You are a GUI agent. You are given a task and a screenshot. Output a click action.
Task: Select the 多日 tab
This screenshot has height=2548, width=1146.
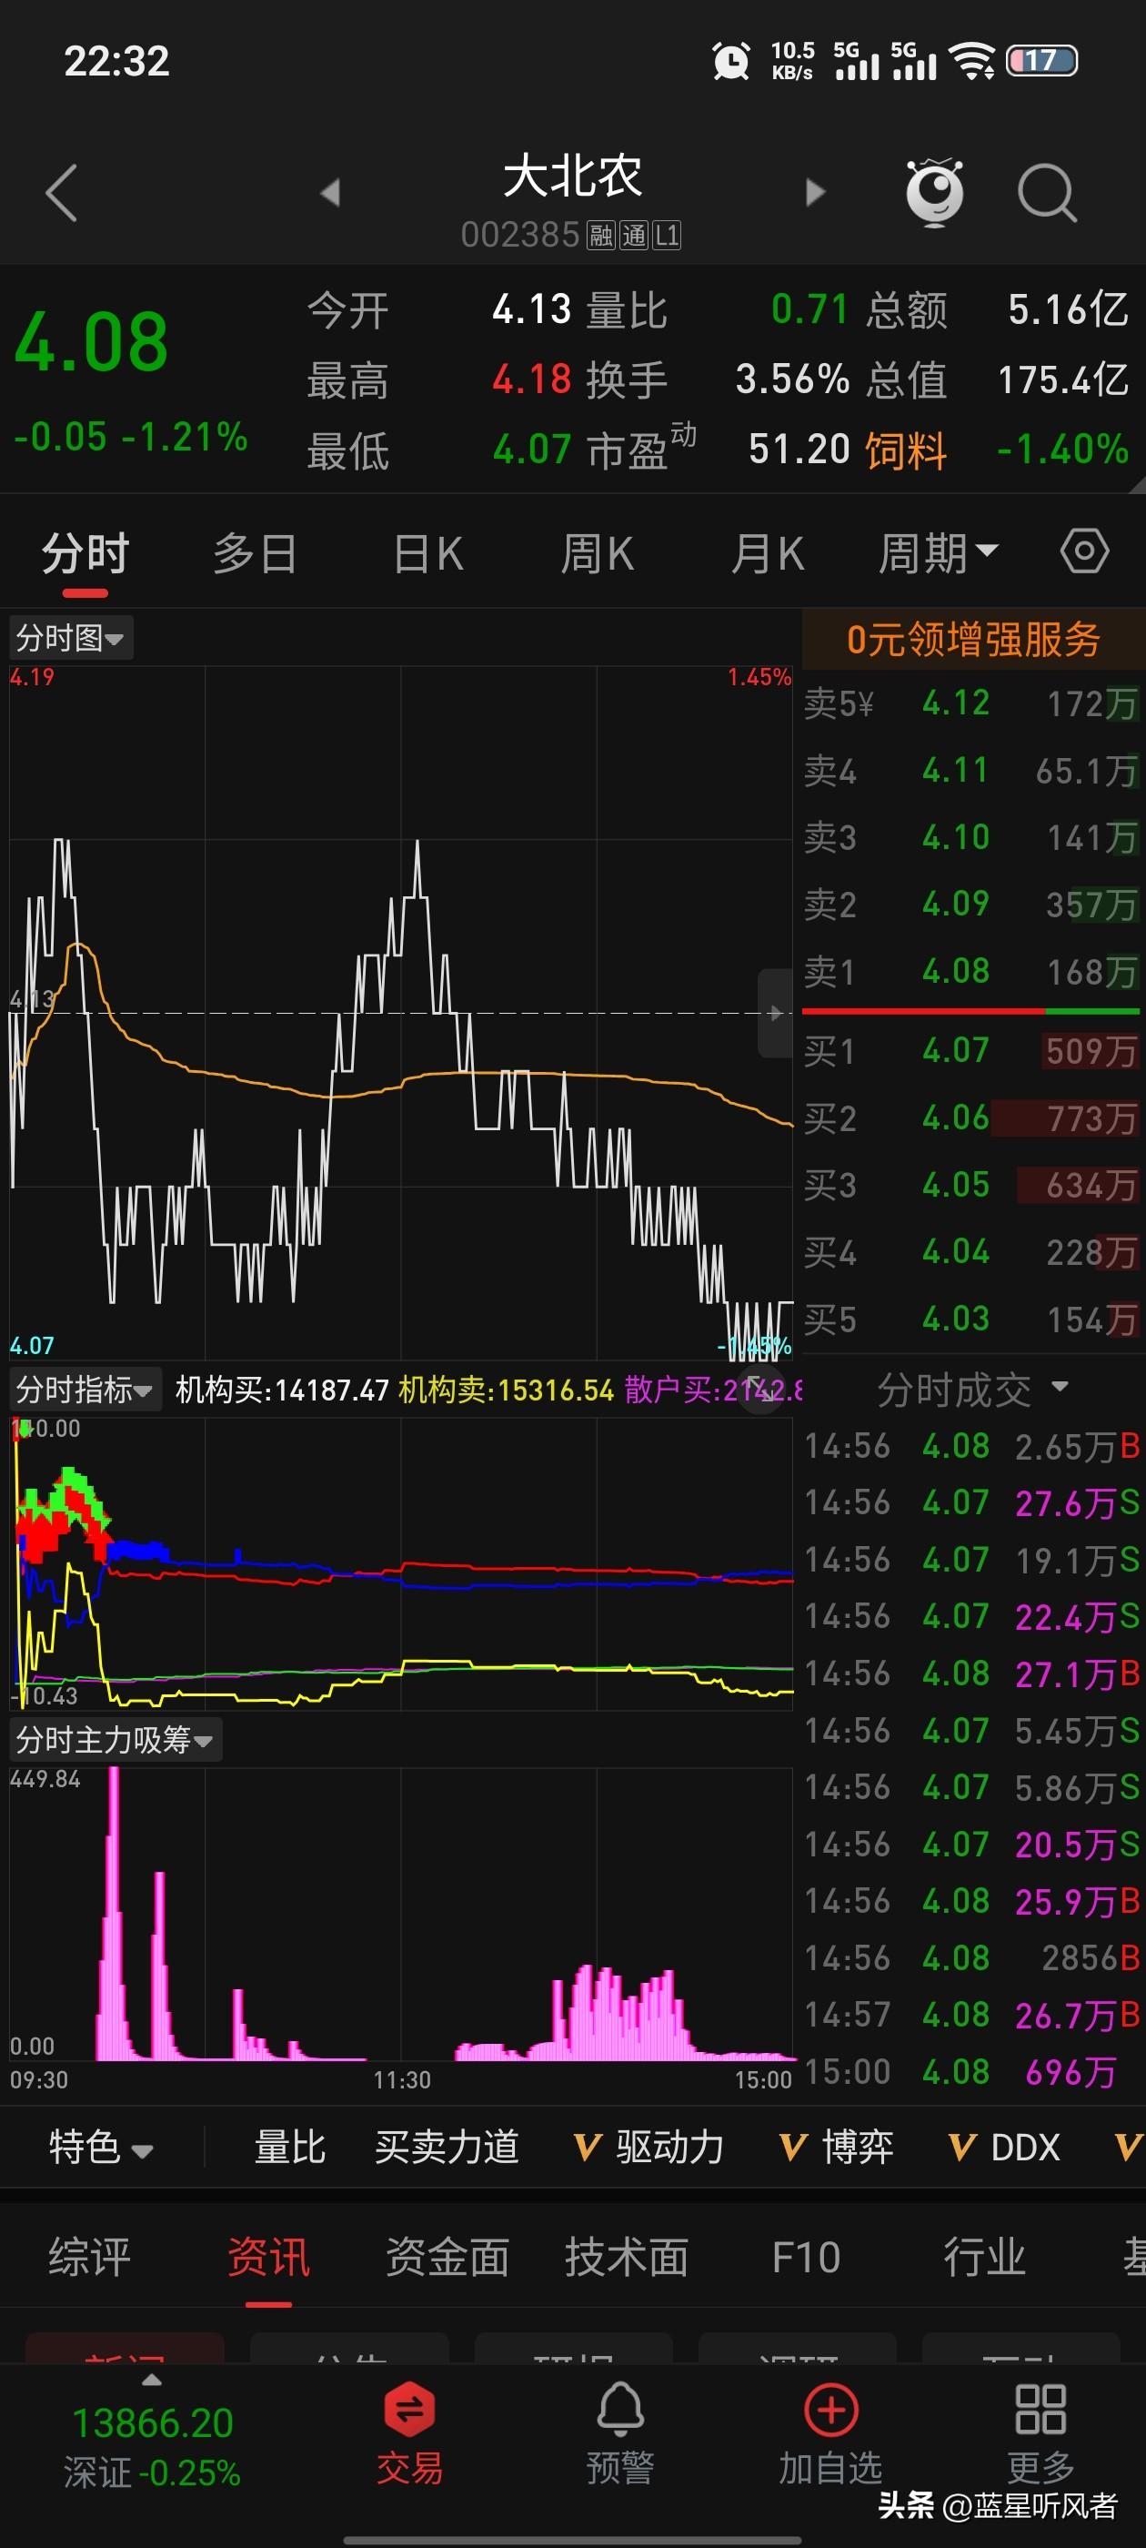pyautogui.click(x=255, y=553)
